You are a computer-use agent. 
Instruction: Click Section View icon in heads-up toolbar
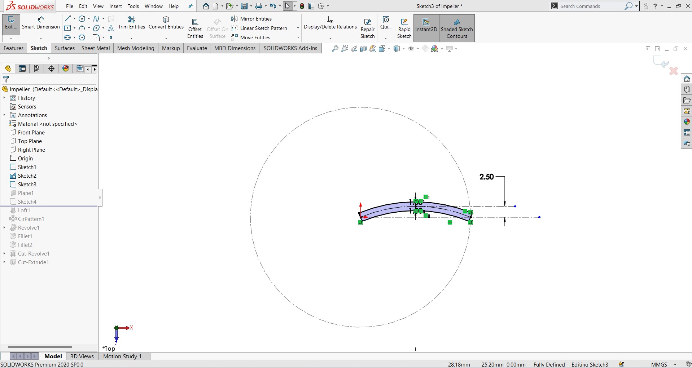pyautogui.click(x=363, y=49)
